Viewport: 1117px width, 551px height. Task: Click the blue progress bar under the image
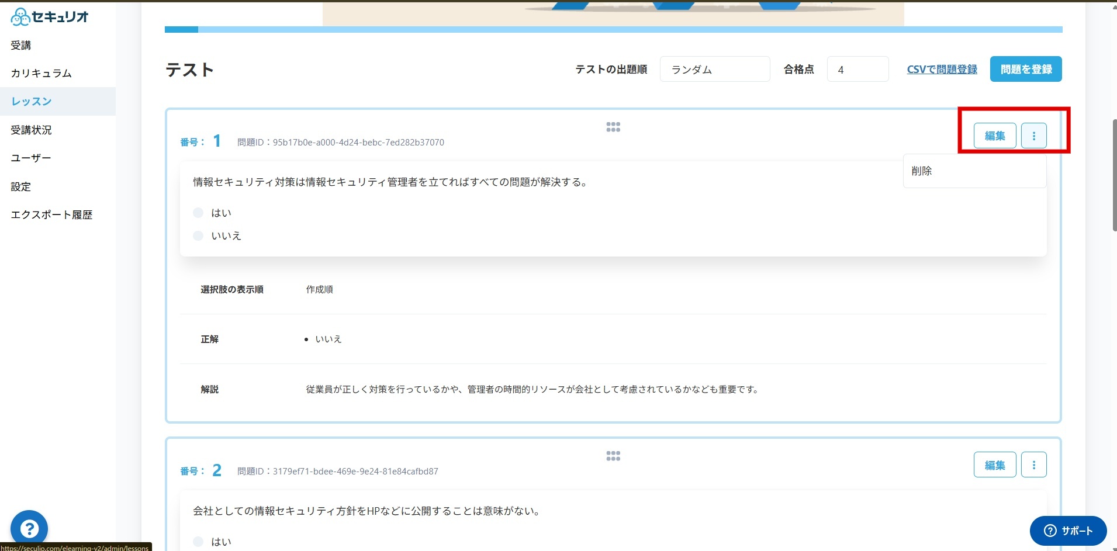pyautogui.click(x=613, y=29)
